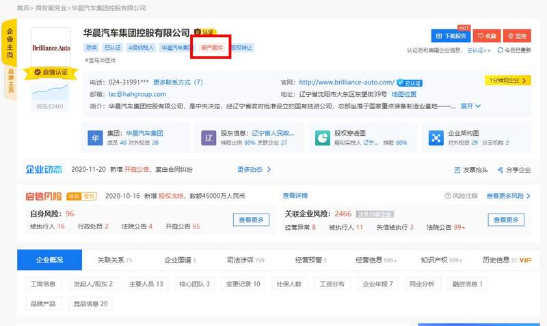Screen dimensions: 547x326
Task: Select 发起人/股东 2 sub-tab
Action: [x=93, y=284]
